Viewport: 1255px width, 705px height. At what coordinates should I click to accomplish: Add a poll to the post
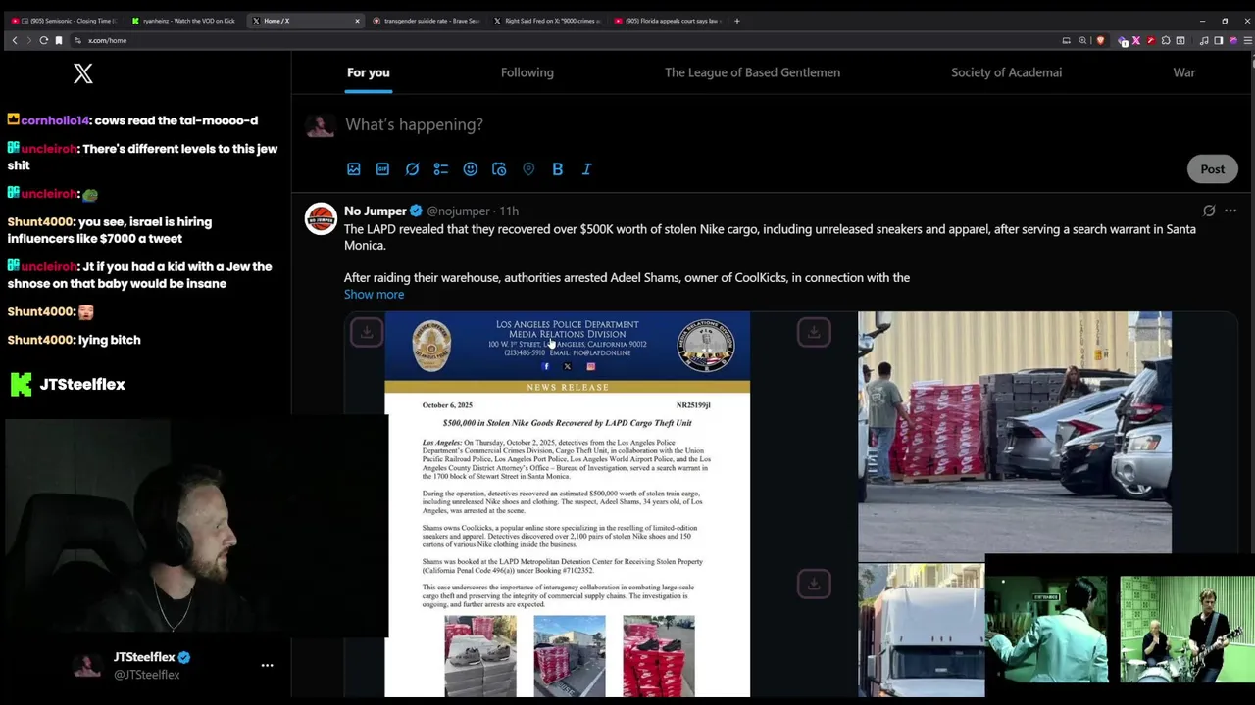(x=441, y=169)
